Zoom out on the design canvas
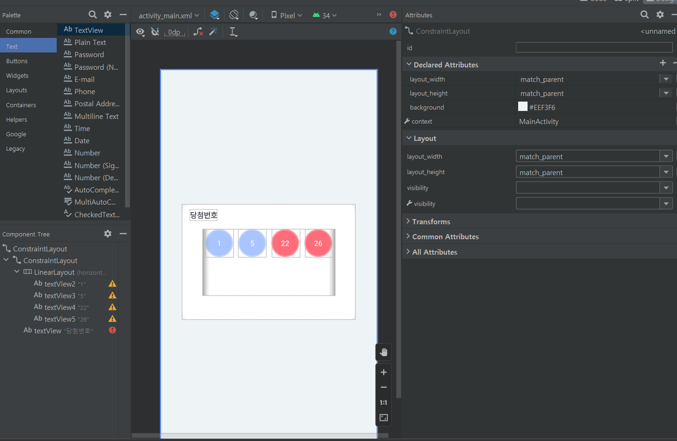This screenshot has width=677, height=441. pos(384,387)
